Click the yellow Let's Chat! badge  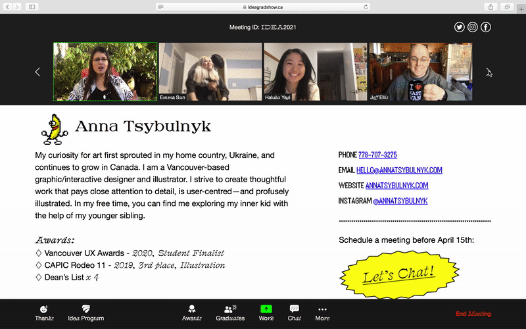tap(399, 274)
